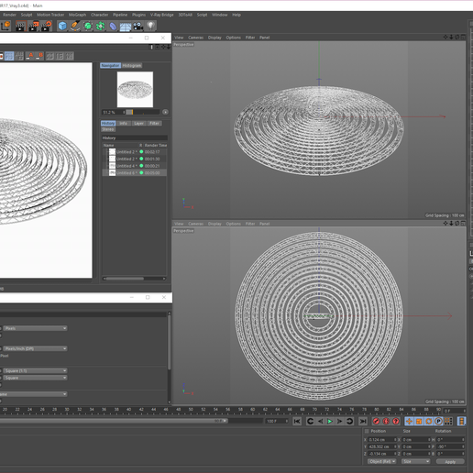Select history render with time 00:02:17
Viewport: 473px width, 473px height.
point(135,152)
